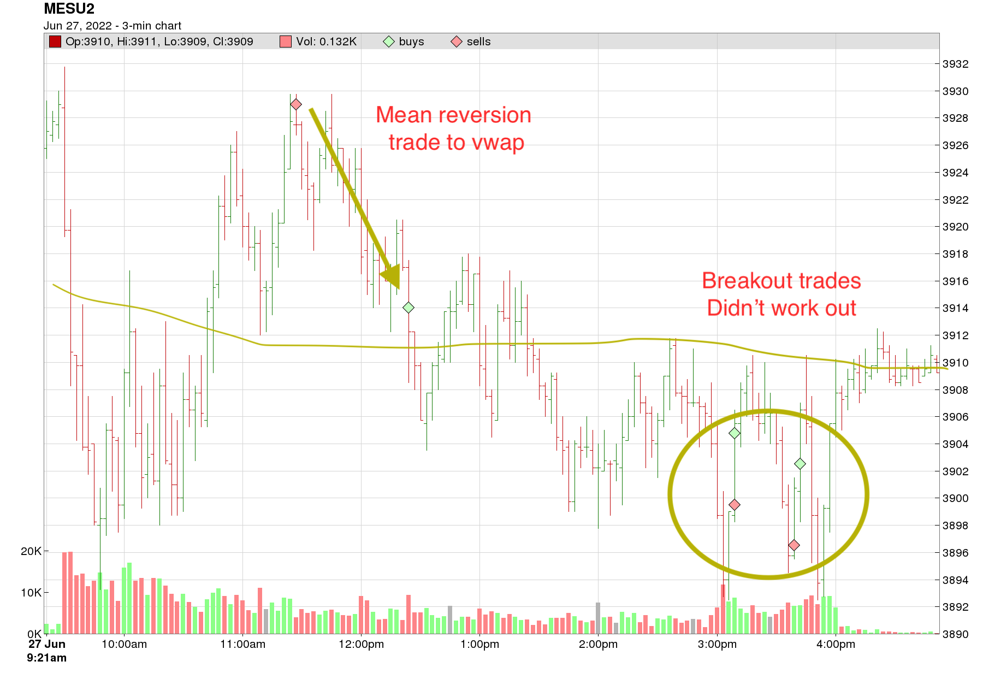Viewport: 983px width, 673px height.
Task: Click the buy diamond marker near 3914
Action: pos(408,308)
